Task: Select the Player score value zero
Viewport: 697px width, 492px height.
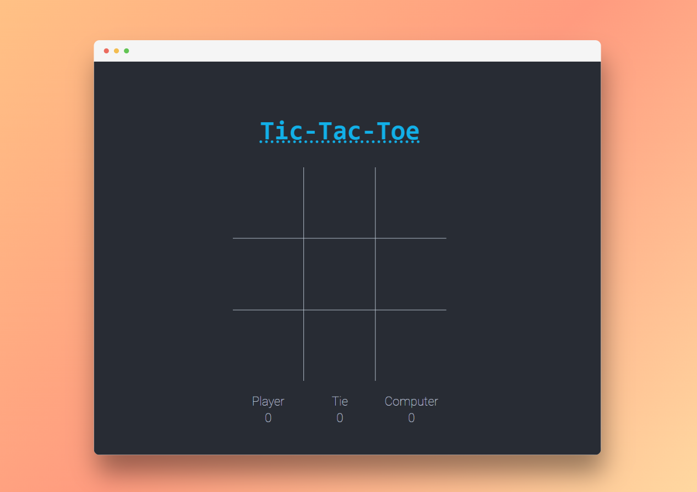Action: pos(268,418)
